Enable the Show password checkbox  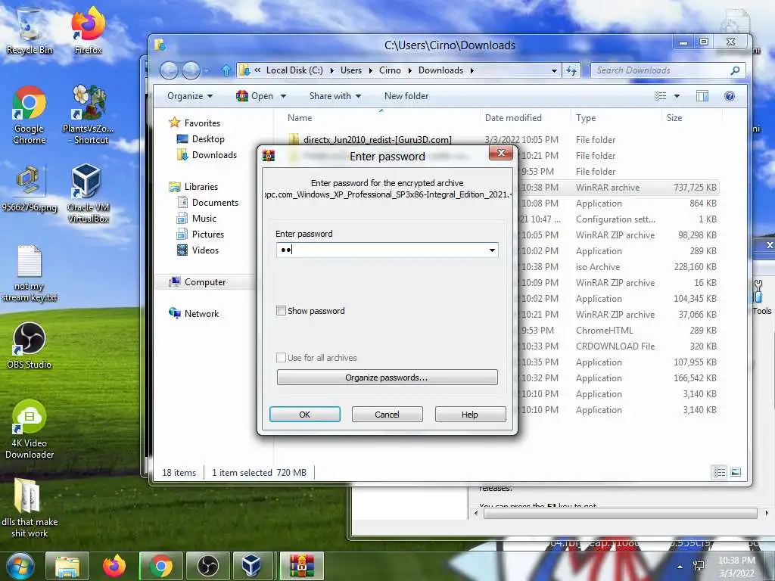pos(281,311)
